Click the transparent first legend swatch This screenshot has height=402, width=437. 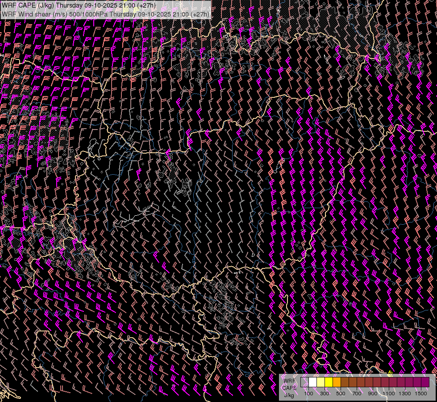[x=304, y=382]
